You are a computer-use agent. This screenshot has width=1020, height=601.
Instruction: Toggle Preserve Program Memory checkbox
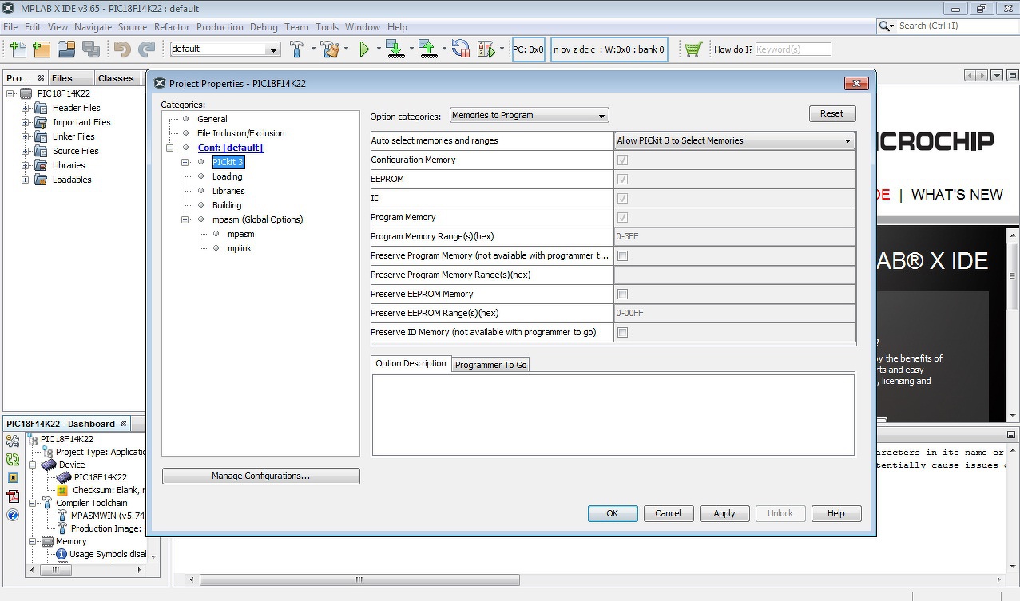click(x=622, y=255)
